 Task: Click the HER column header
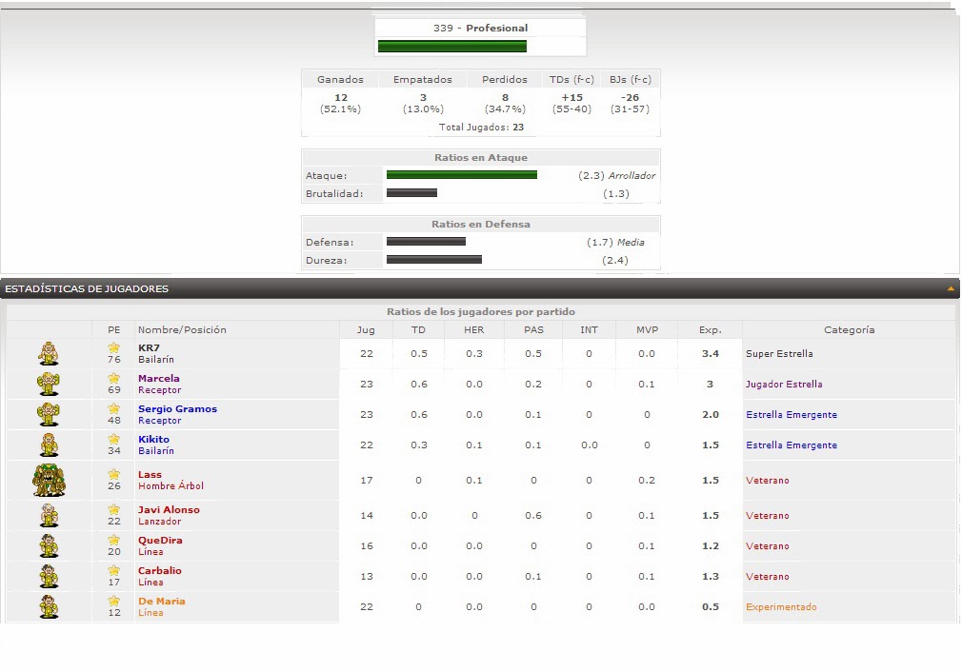(x=473, y=330)
